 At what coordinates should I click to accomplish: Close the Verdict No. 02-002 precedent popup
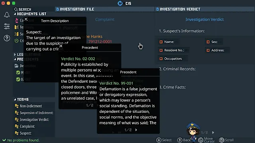click(x=61, y=46)
